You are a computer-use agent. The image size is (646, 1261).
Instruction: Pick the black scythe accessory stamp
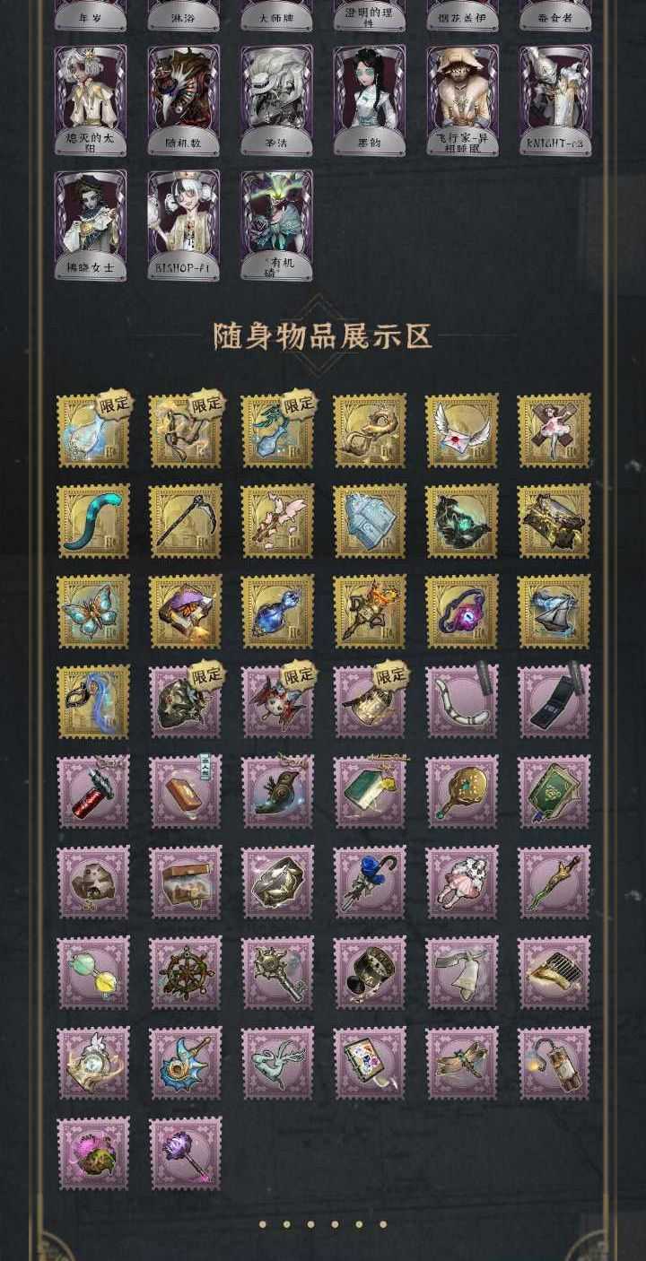[x=186, y=521]
